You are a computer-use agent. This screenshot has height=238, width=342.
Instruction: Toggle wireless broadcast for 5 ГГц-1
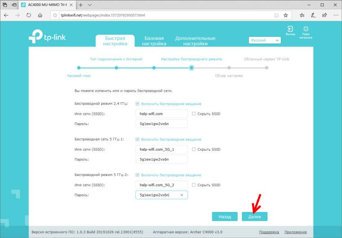point(138,139)
